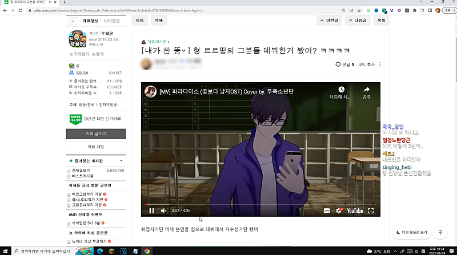The height and width of the screenshot is (255, 457).
Task: Open 글/스토리작가 지원 board
Action: [x=87, y=200]
